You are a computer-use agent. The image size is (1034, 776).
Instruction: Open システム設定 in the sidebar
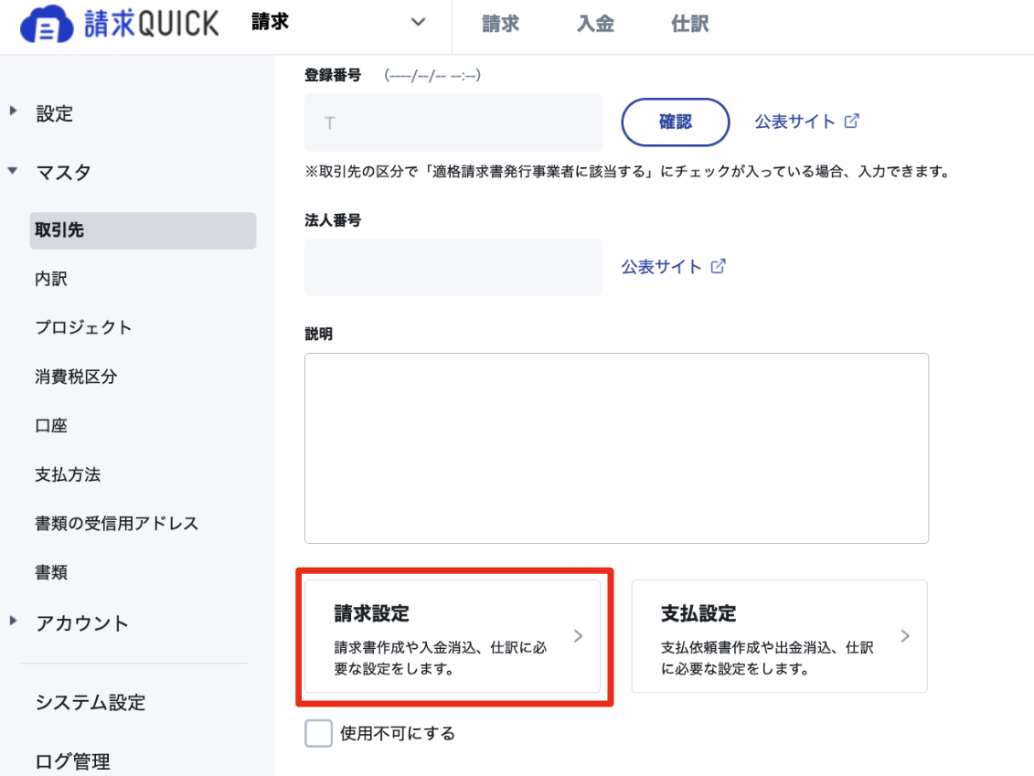pos(91,702)
